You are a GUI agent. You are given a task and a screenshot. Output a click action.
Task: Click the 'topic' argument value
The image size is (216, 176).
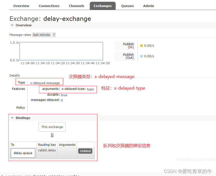[x=90, y=89]
